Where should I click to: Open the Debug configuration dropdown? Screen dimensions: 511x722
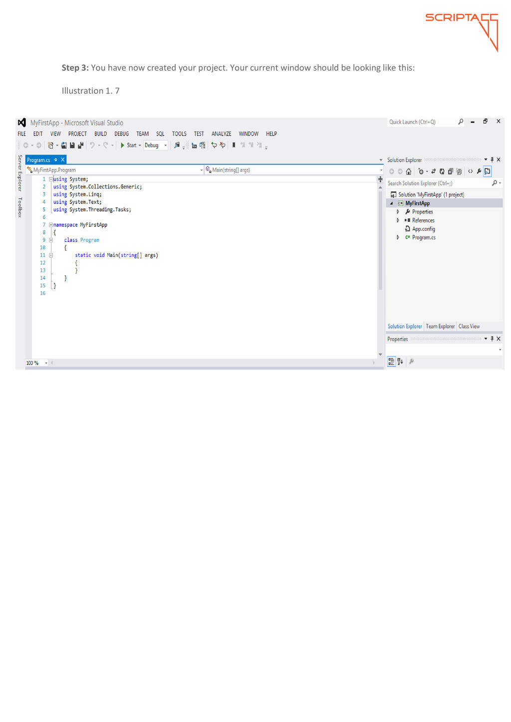tap(156, 146)
